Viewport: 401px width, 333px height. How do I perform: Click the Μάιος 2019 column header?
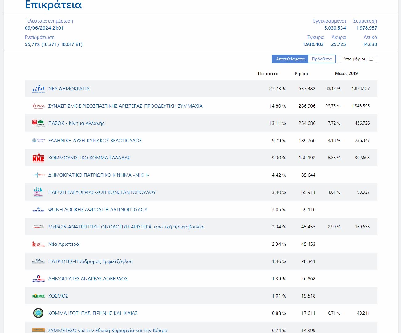346,74
